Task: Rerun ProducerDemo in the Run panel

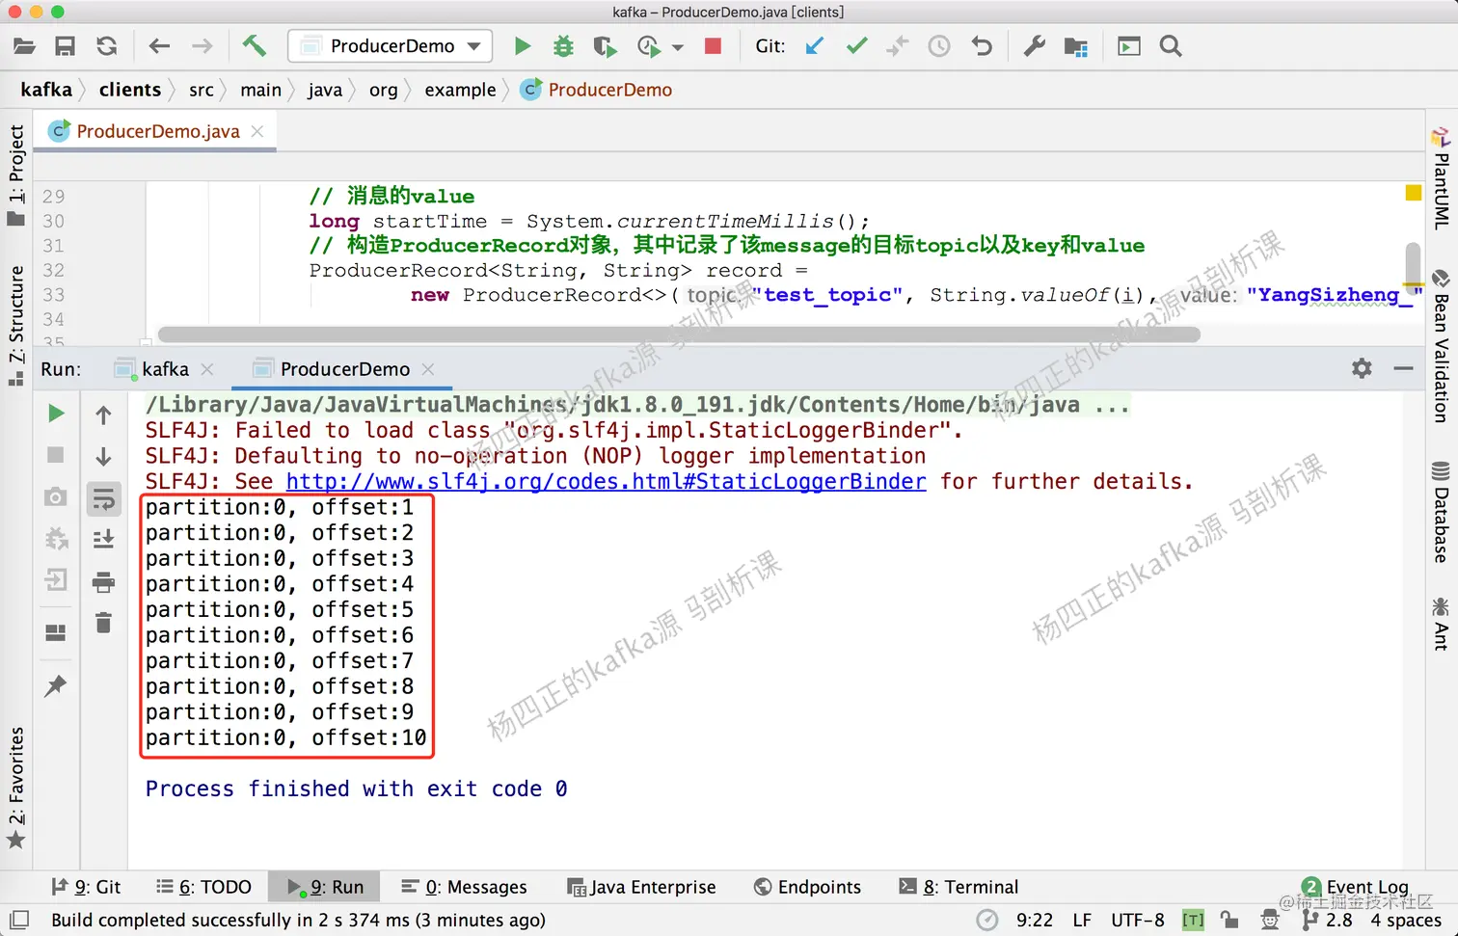Action: click(x=56, y=414)
